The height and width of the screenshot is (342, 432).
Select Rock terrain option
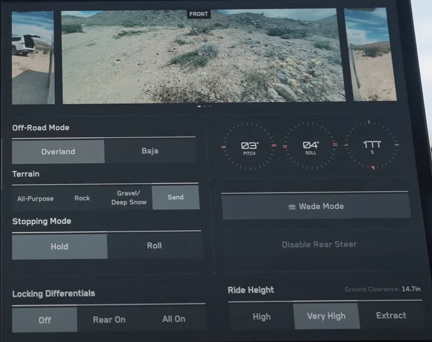[82, 198]
